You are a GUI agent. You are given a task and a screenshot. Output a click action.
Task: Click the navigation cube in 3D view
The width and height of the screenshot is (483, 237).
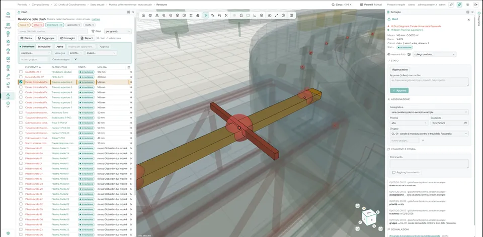click(369, 217)
